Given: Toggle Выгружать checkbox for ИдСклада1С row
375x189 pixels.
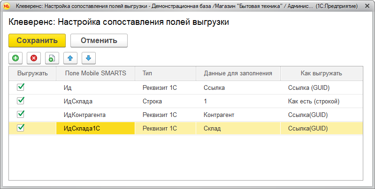Looking at the screenshot, I should coord(21,128).
